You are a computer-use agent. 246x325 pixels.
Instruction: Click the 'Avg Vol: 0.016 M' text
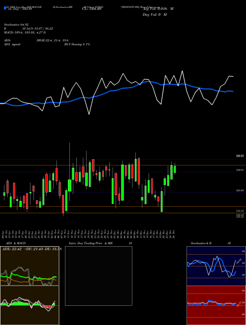tap(158, 9)
